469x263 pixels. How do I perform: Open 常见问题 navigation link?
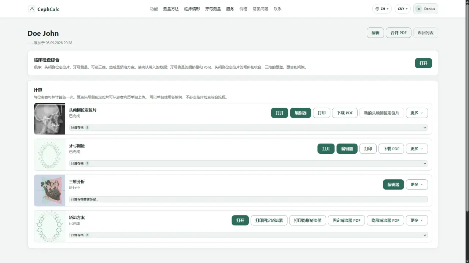261,9
